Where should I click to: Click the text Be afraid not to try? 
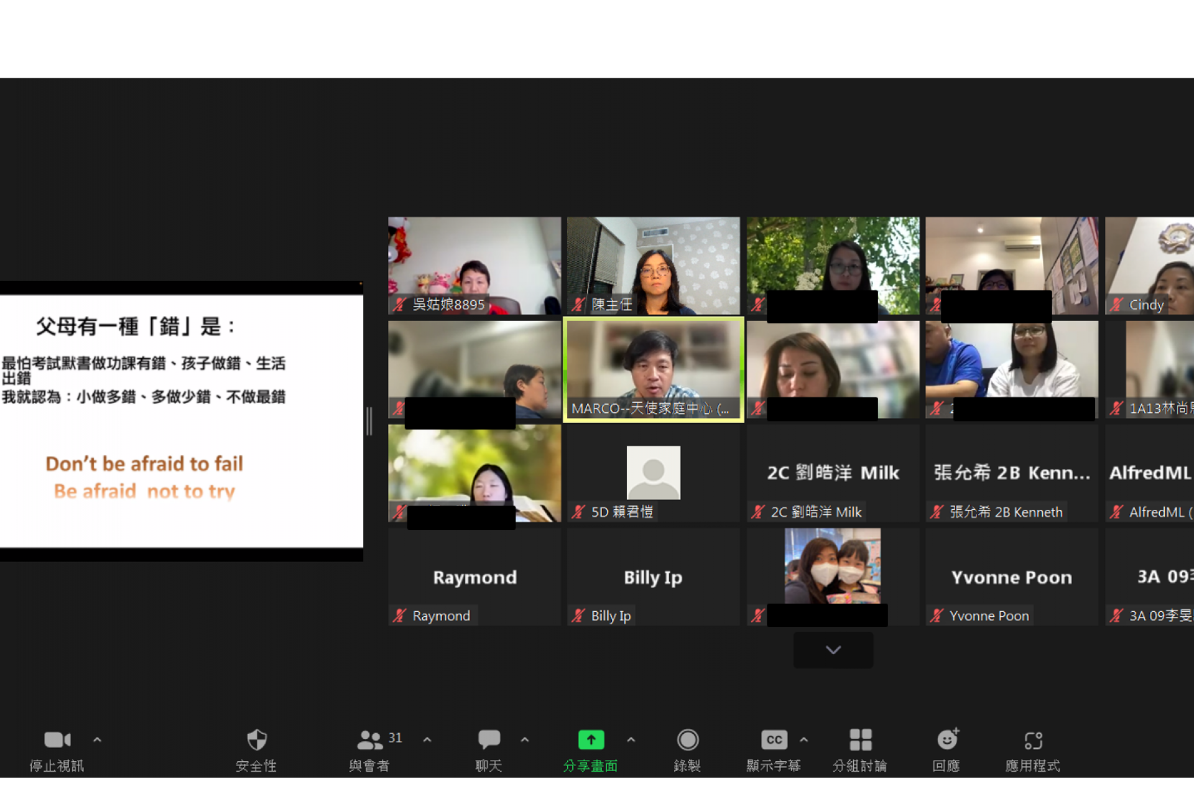[144, 491]
